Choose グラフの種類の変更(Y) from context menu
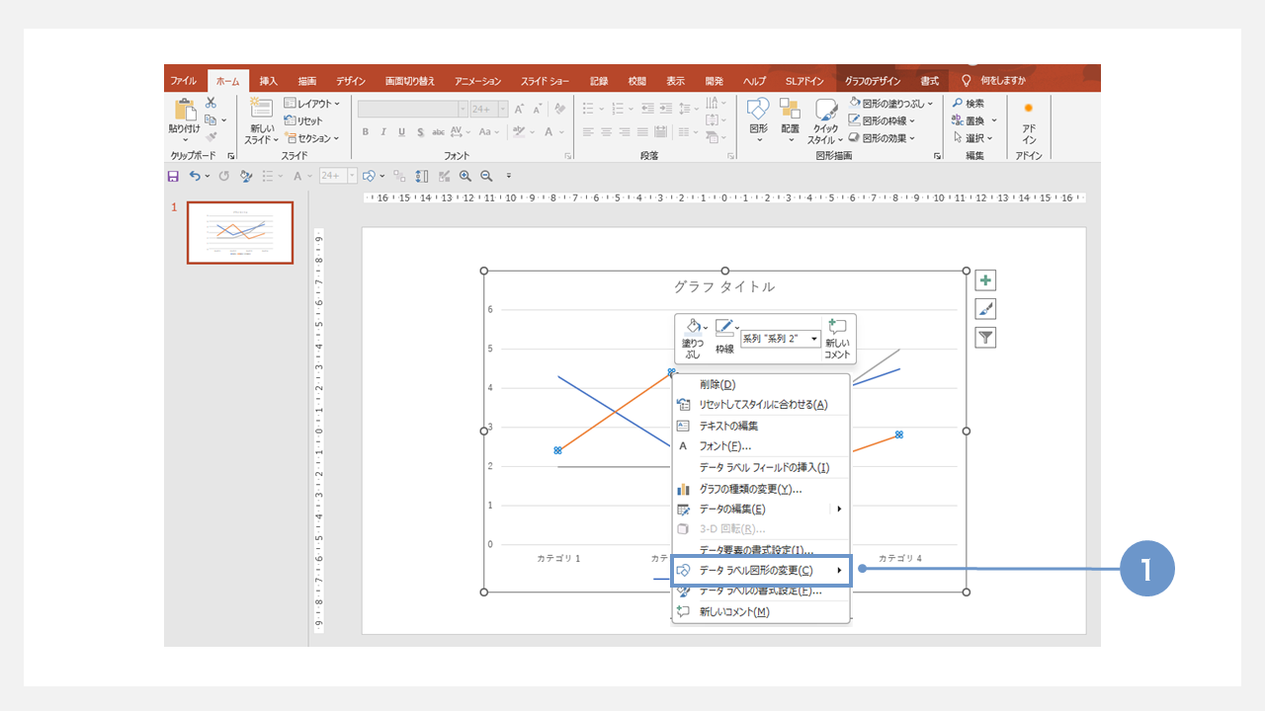The width and height of the screenshot is (1265, 711). click(761, 489)
